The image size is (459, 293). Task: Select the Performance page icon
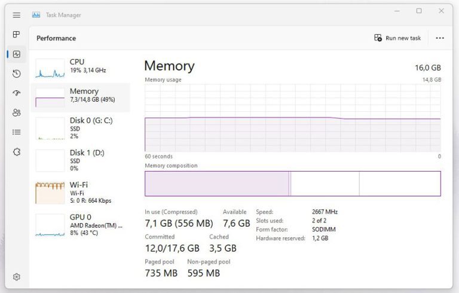click(x=17, y=54)
